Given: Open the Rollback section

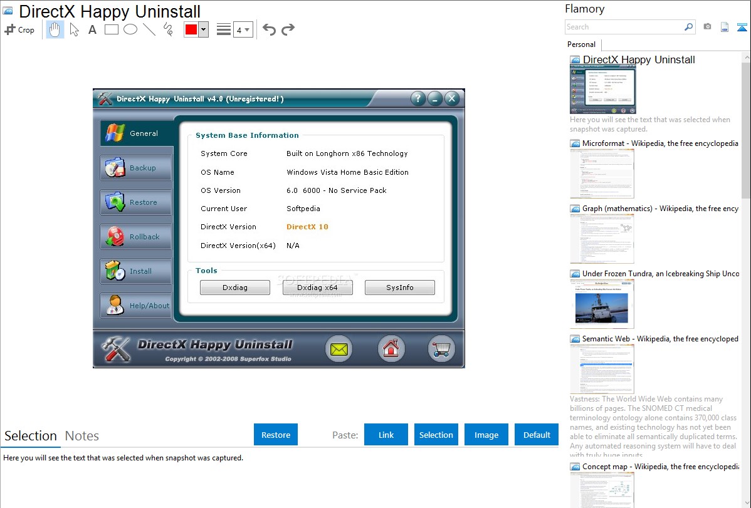Looking at the screenshot, I should [x=136, y=237].
